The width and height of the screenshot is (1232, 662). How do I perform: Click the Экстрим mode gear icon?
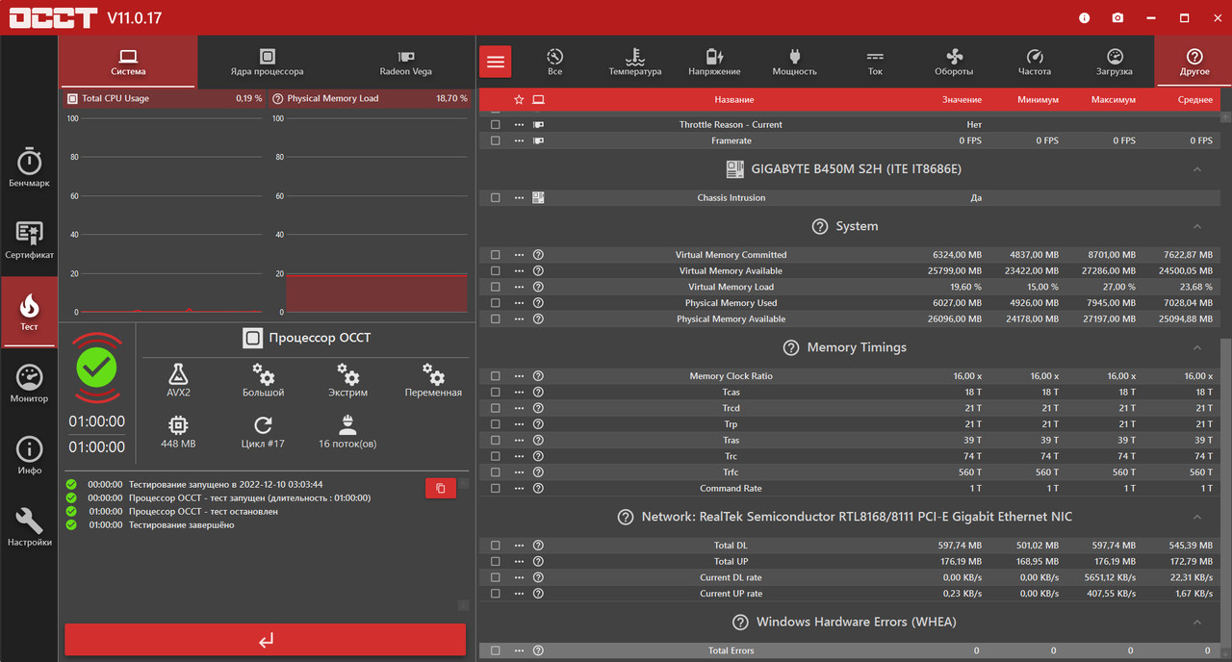(347, 373)
